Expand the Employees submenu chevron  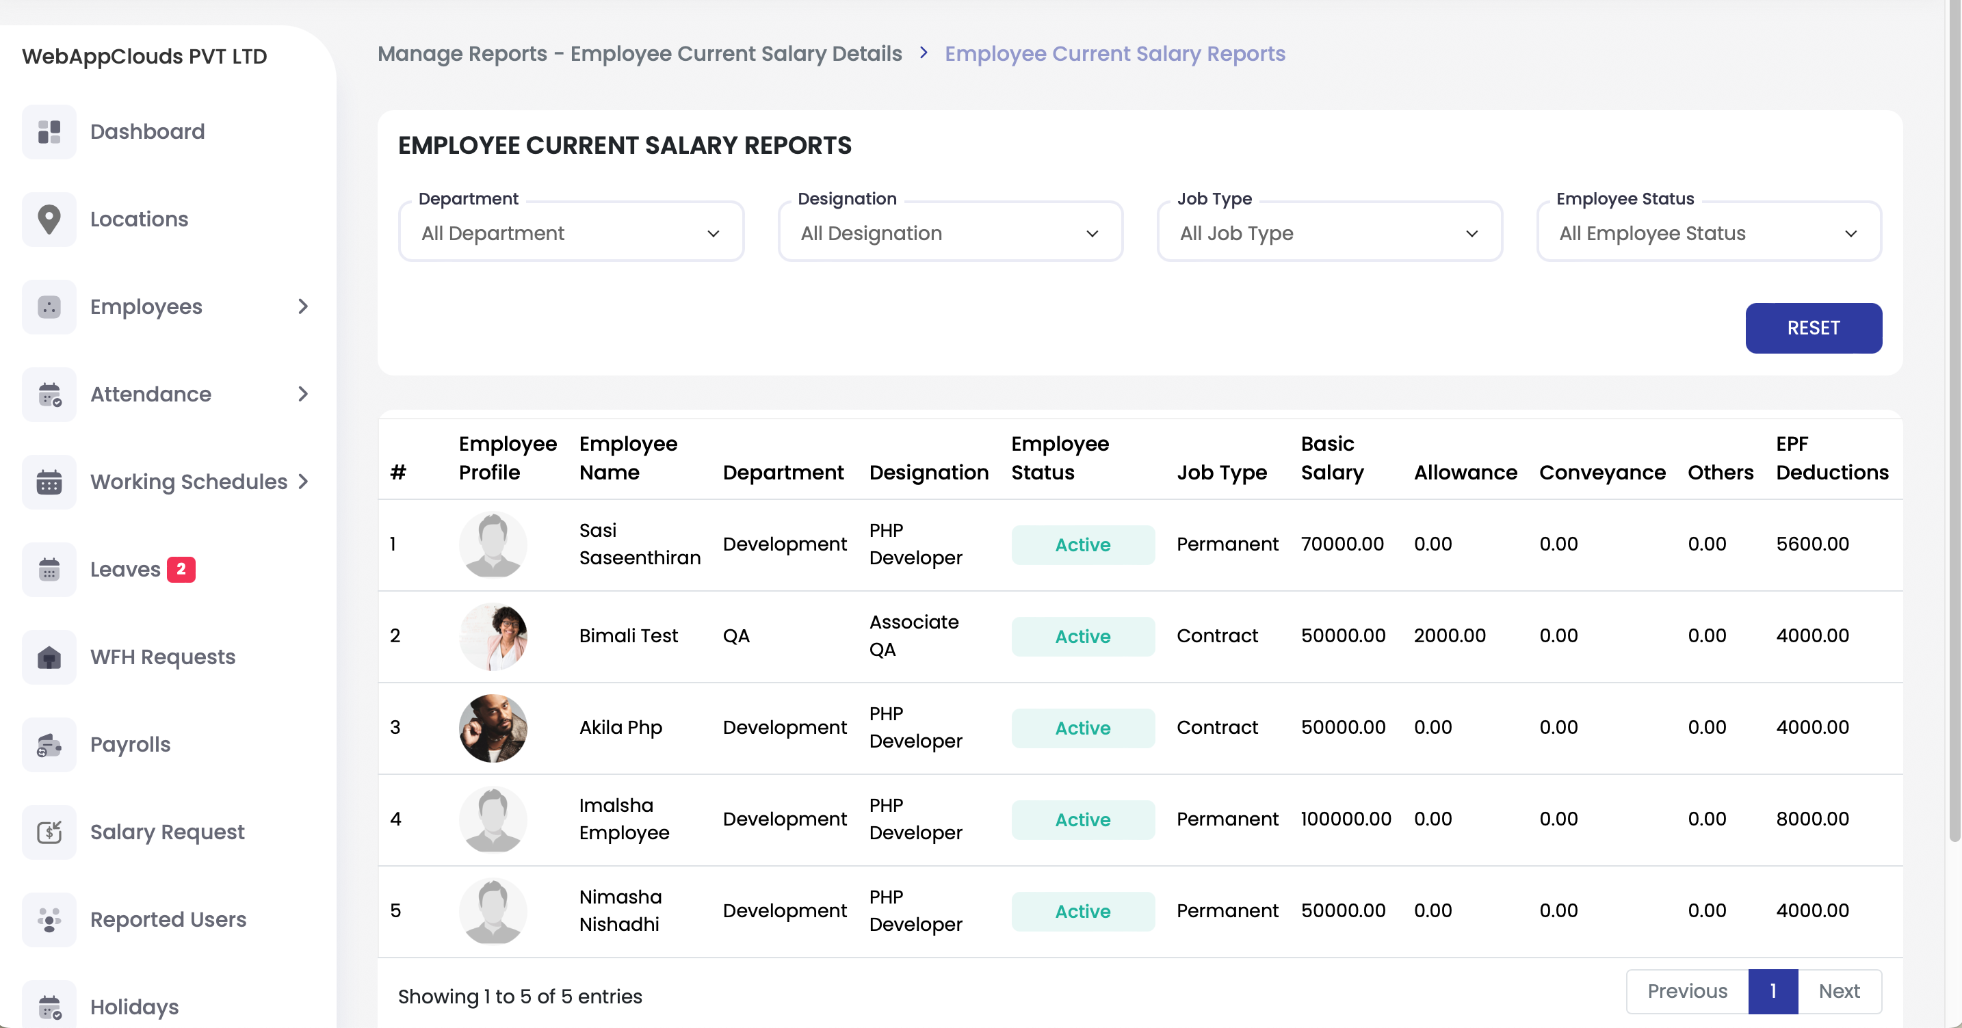coord(303,306)
